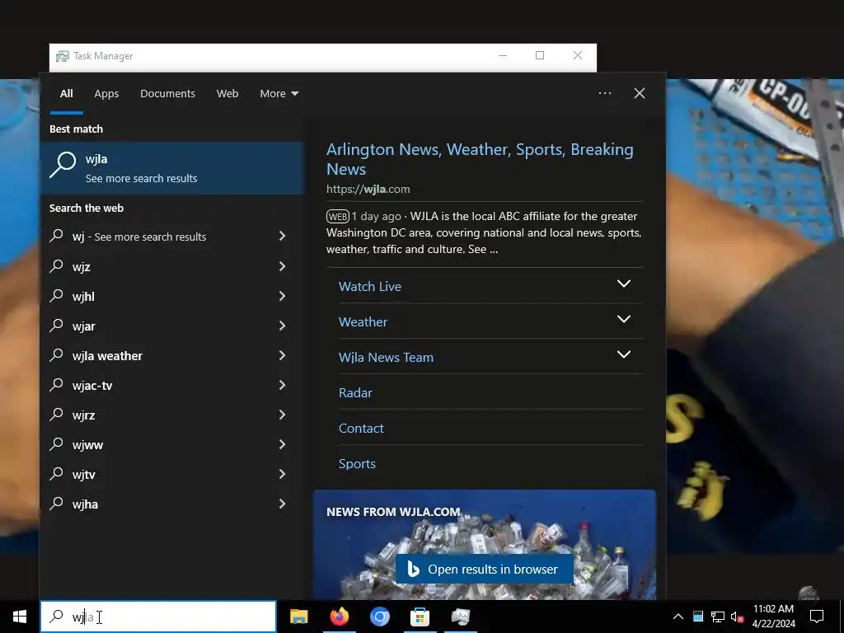Viewport: 844px width, 633px height.
Task: Click the Task Manager title bar icon
Action: 63,56
